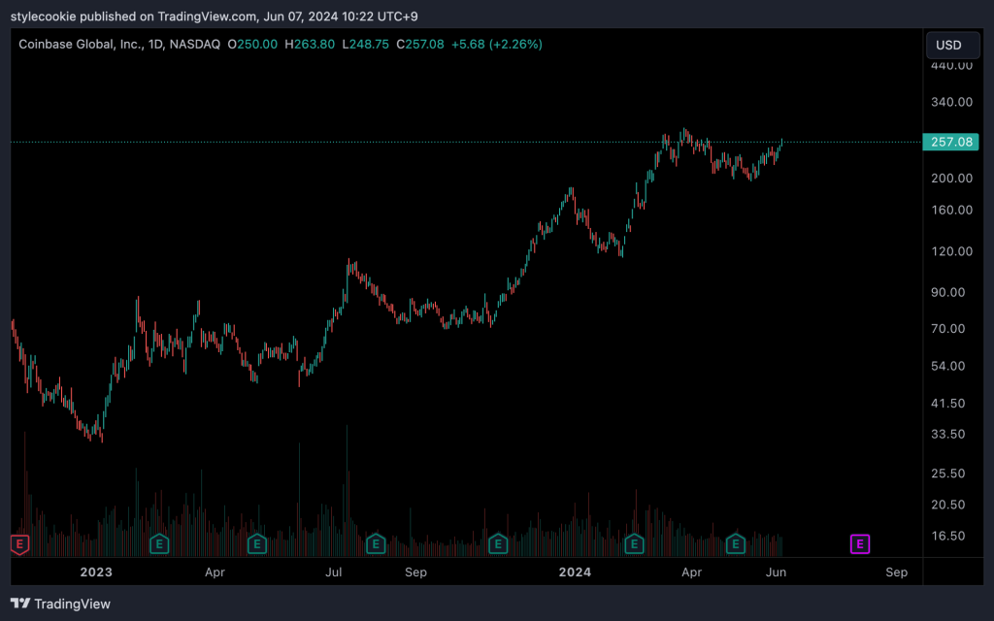Click the NASDAQ exchange label in legend

coord(197,45)
